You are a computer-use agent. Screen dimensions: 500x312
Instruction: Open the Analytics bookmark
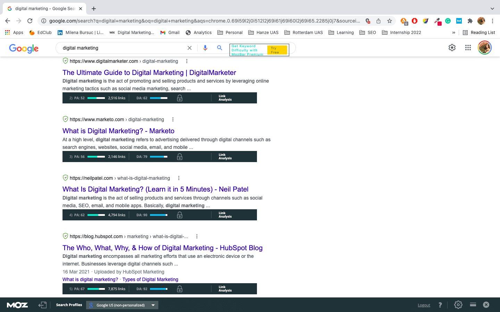tap(199, 33)
